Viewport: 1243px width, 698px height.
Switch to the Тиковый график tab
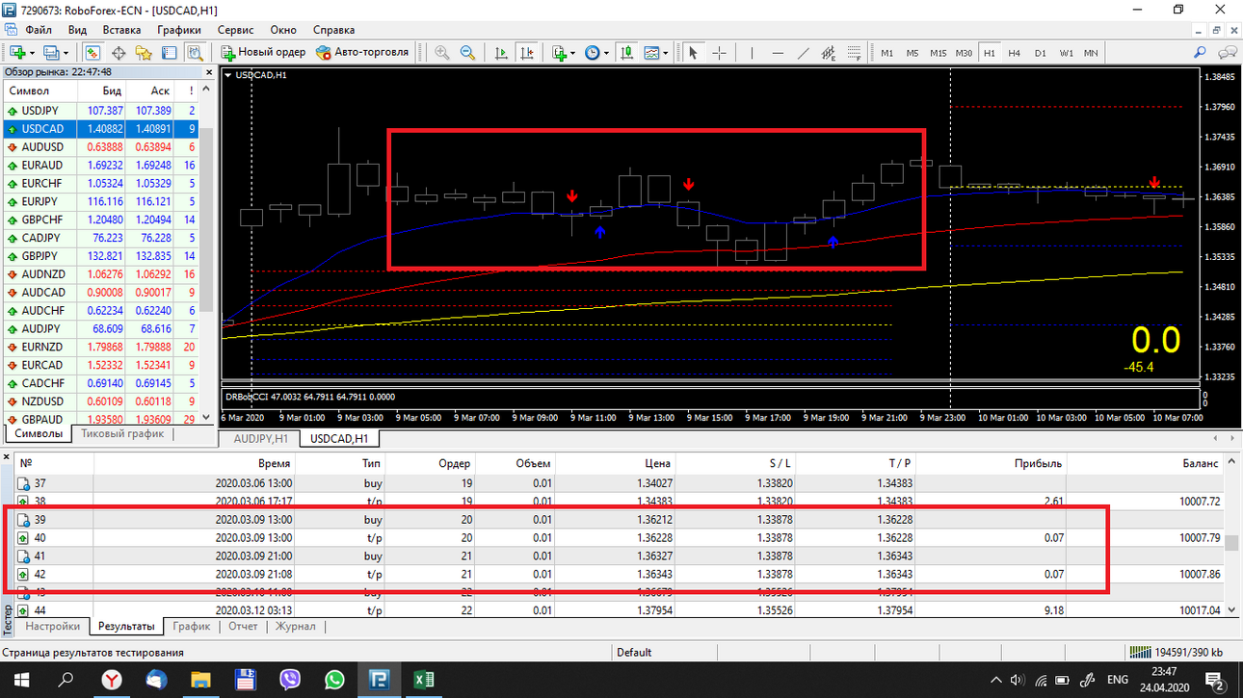click(121, 434)
